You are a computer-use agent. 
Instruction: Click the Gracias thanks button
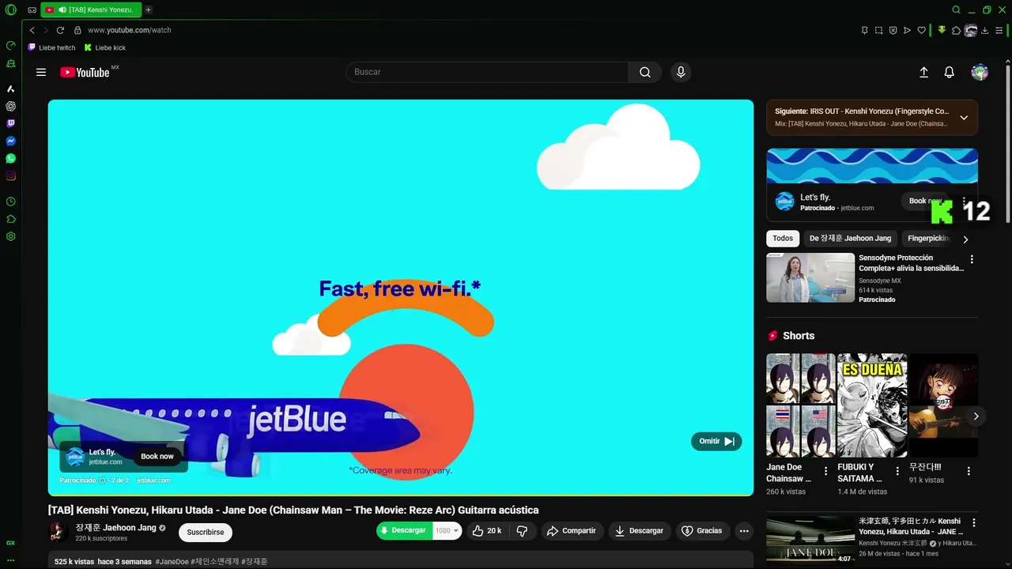click(702, 531)
